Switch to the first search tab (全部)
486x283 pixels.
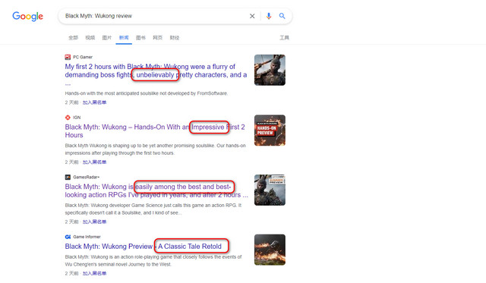(x=73, y=38)
